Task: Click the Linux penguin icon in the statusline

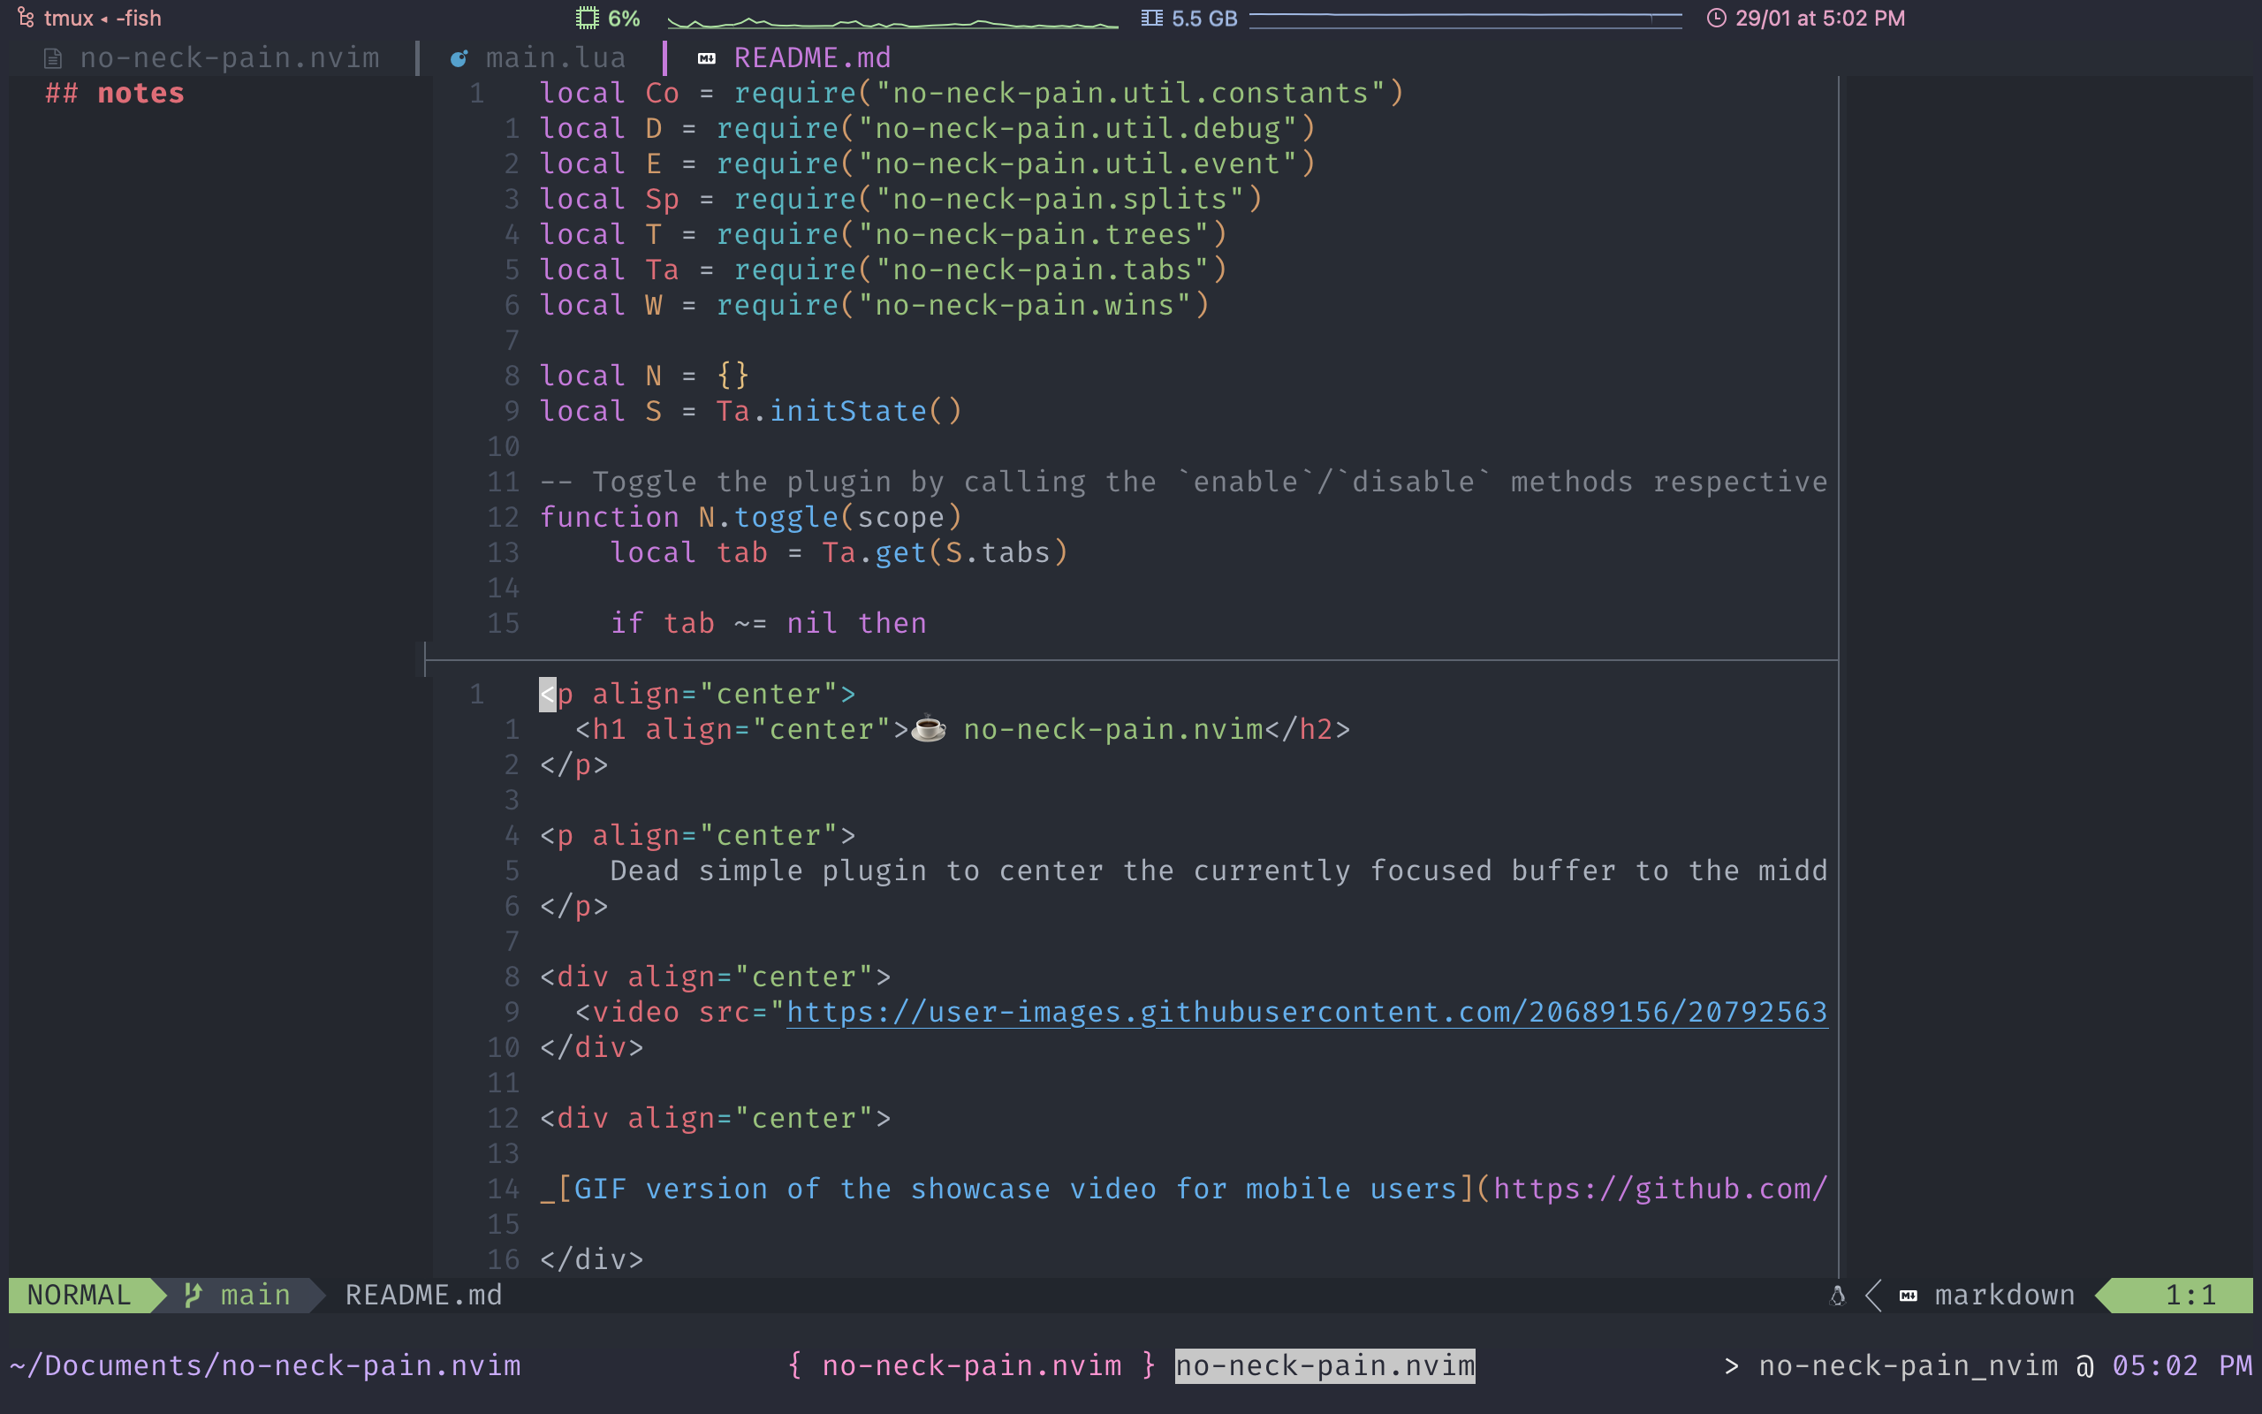Action: pyautogui.click(x=1838, y=1296)
